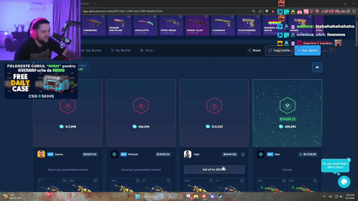
Task: Start a New Battle
Action: pos(307,50)
